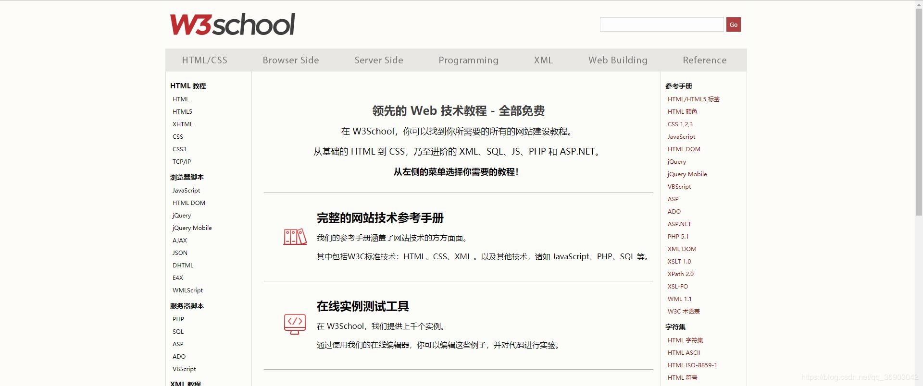Open the HTML ASCII link
Screen dimensions: 923x386
684,353
